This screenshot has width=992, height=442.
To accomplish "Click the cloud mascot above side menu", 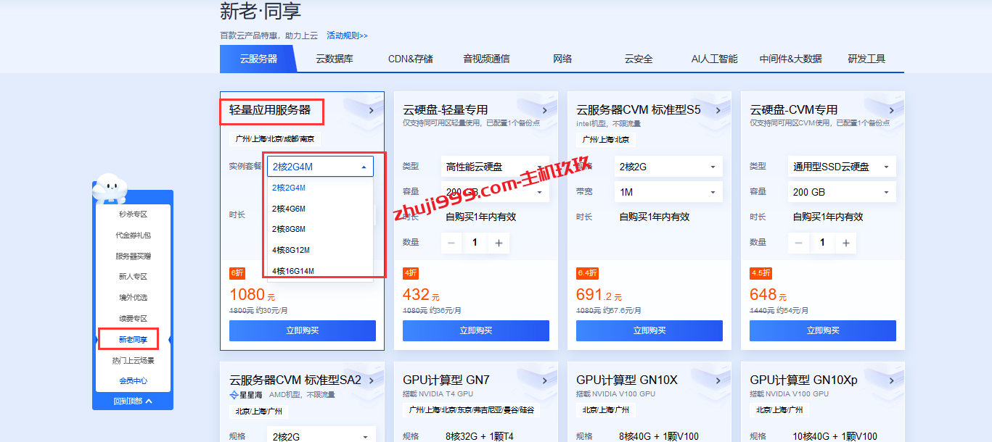I will (110, 187).
